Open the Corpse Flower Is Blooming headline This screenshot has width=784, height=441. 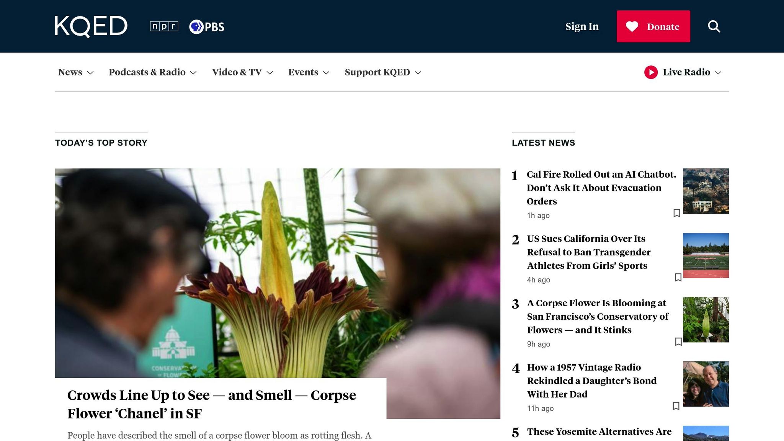point(598,316)
